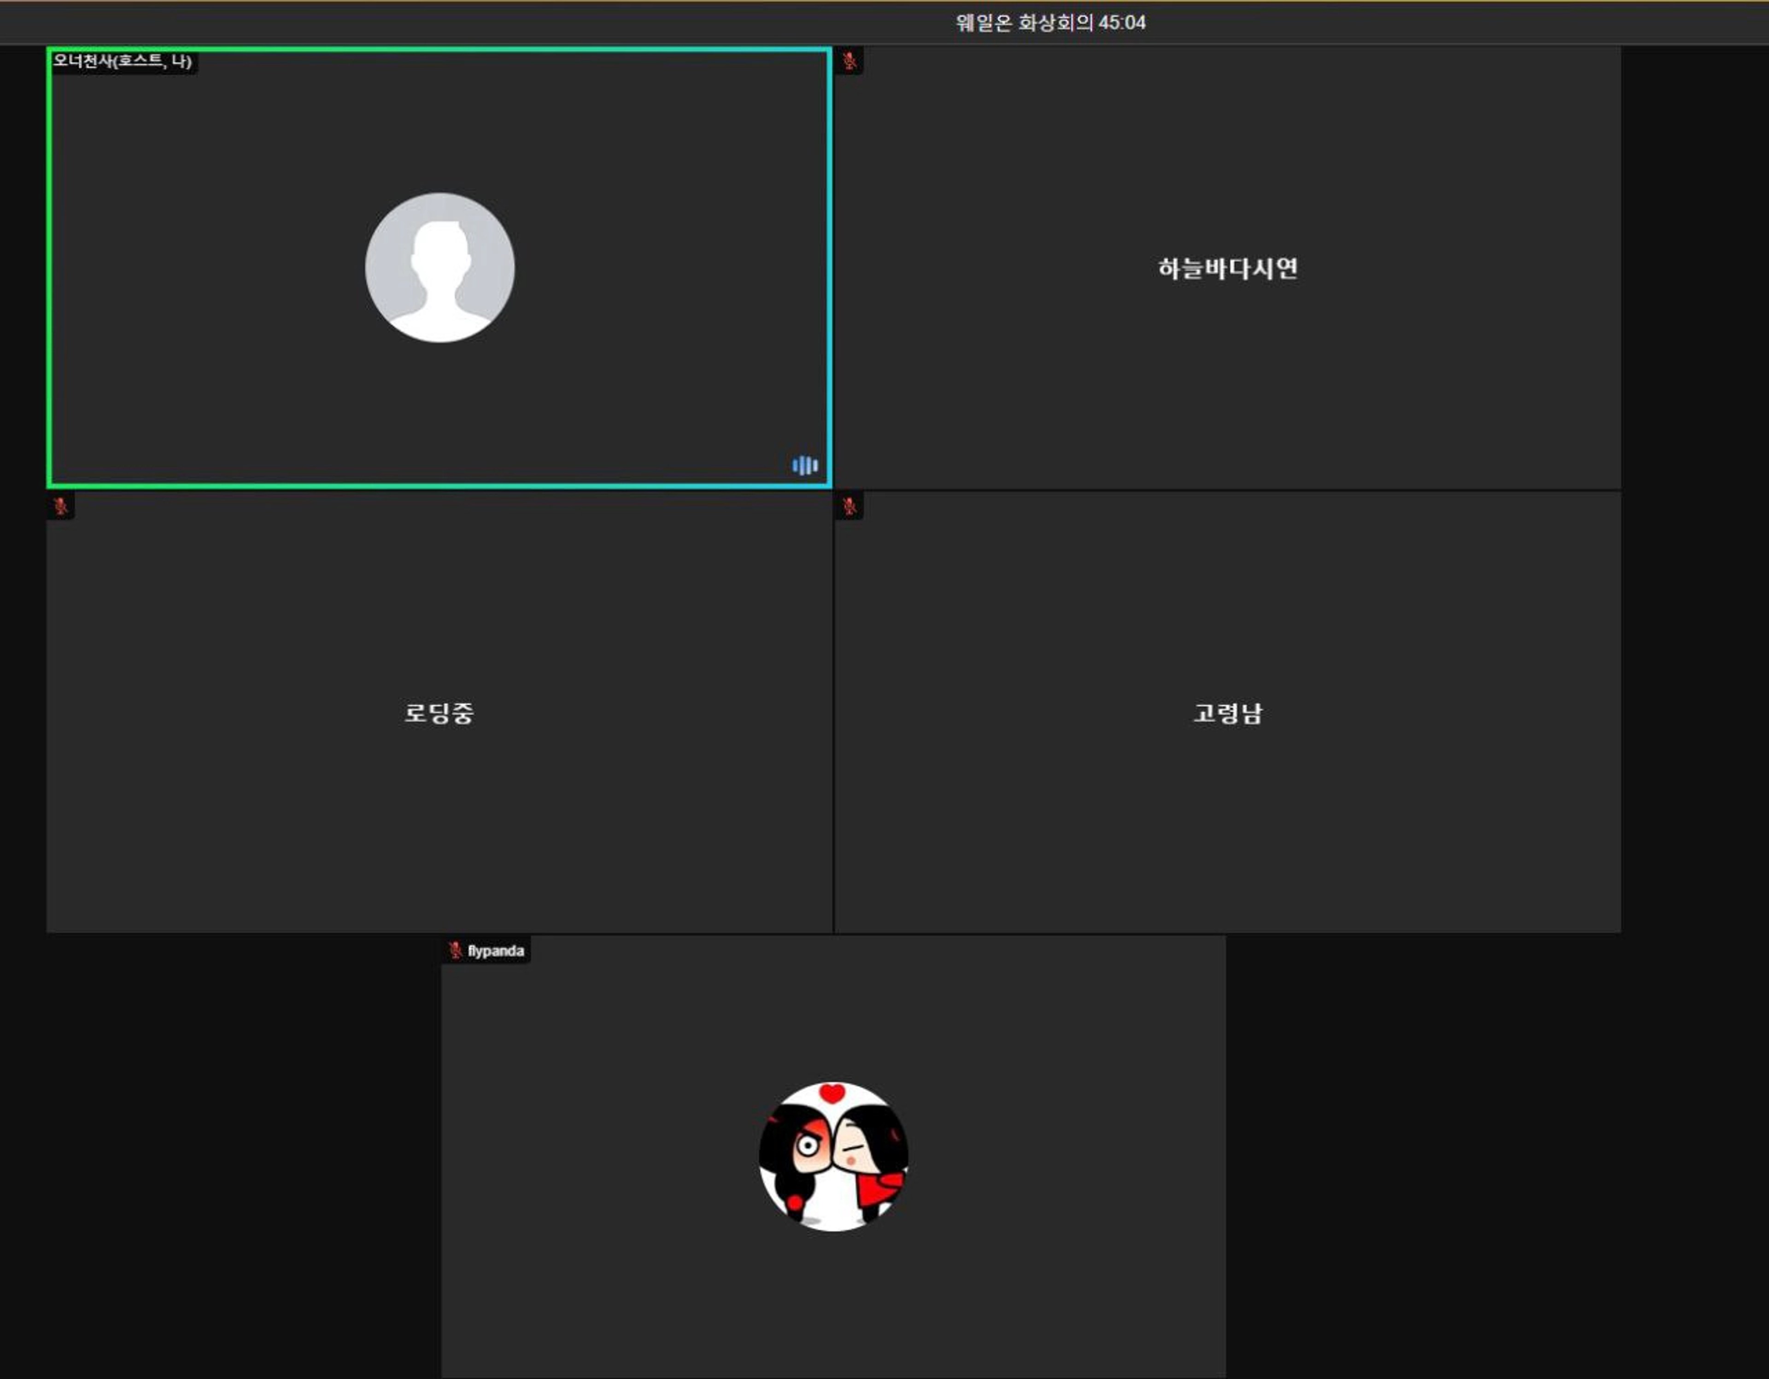Click black margin left of 로딩중 tile
Image resolution: width=1769 pixels, height=1379 pixels.
23,713
